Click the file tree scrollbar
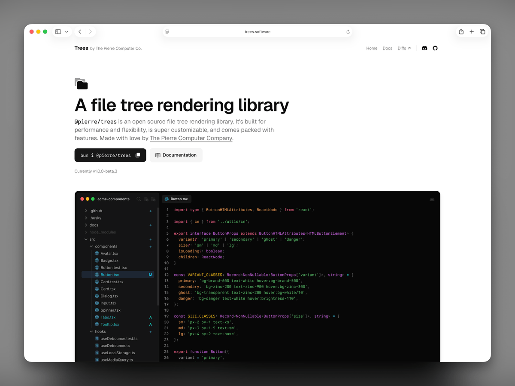Screen dimensions: 515x386 [x=158, y=256]
